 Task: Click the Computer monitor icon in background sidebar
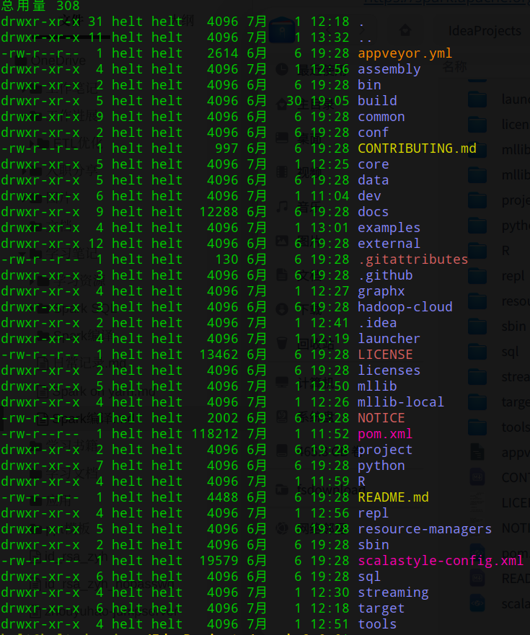click(x=282, y=381)
